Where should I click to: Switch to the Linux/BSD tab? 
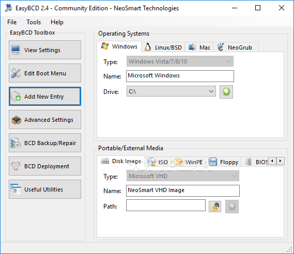point(163,47)
